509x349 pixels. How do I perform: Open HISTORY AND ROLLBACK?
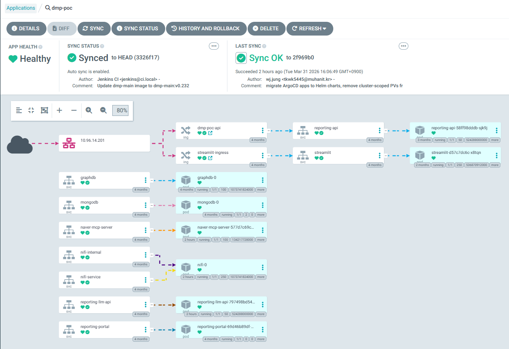point(206,29)
